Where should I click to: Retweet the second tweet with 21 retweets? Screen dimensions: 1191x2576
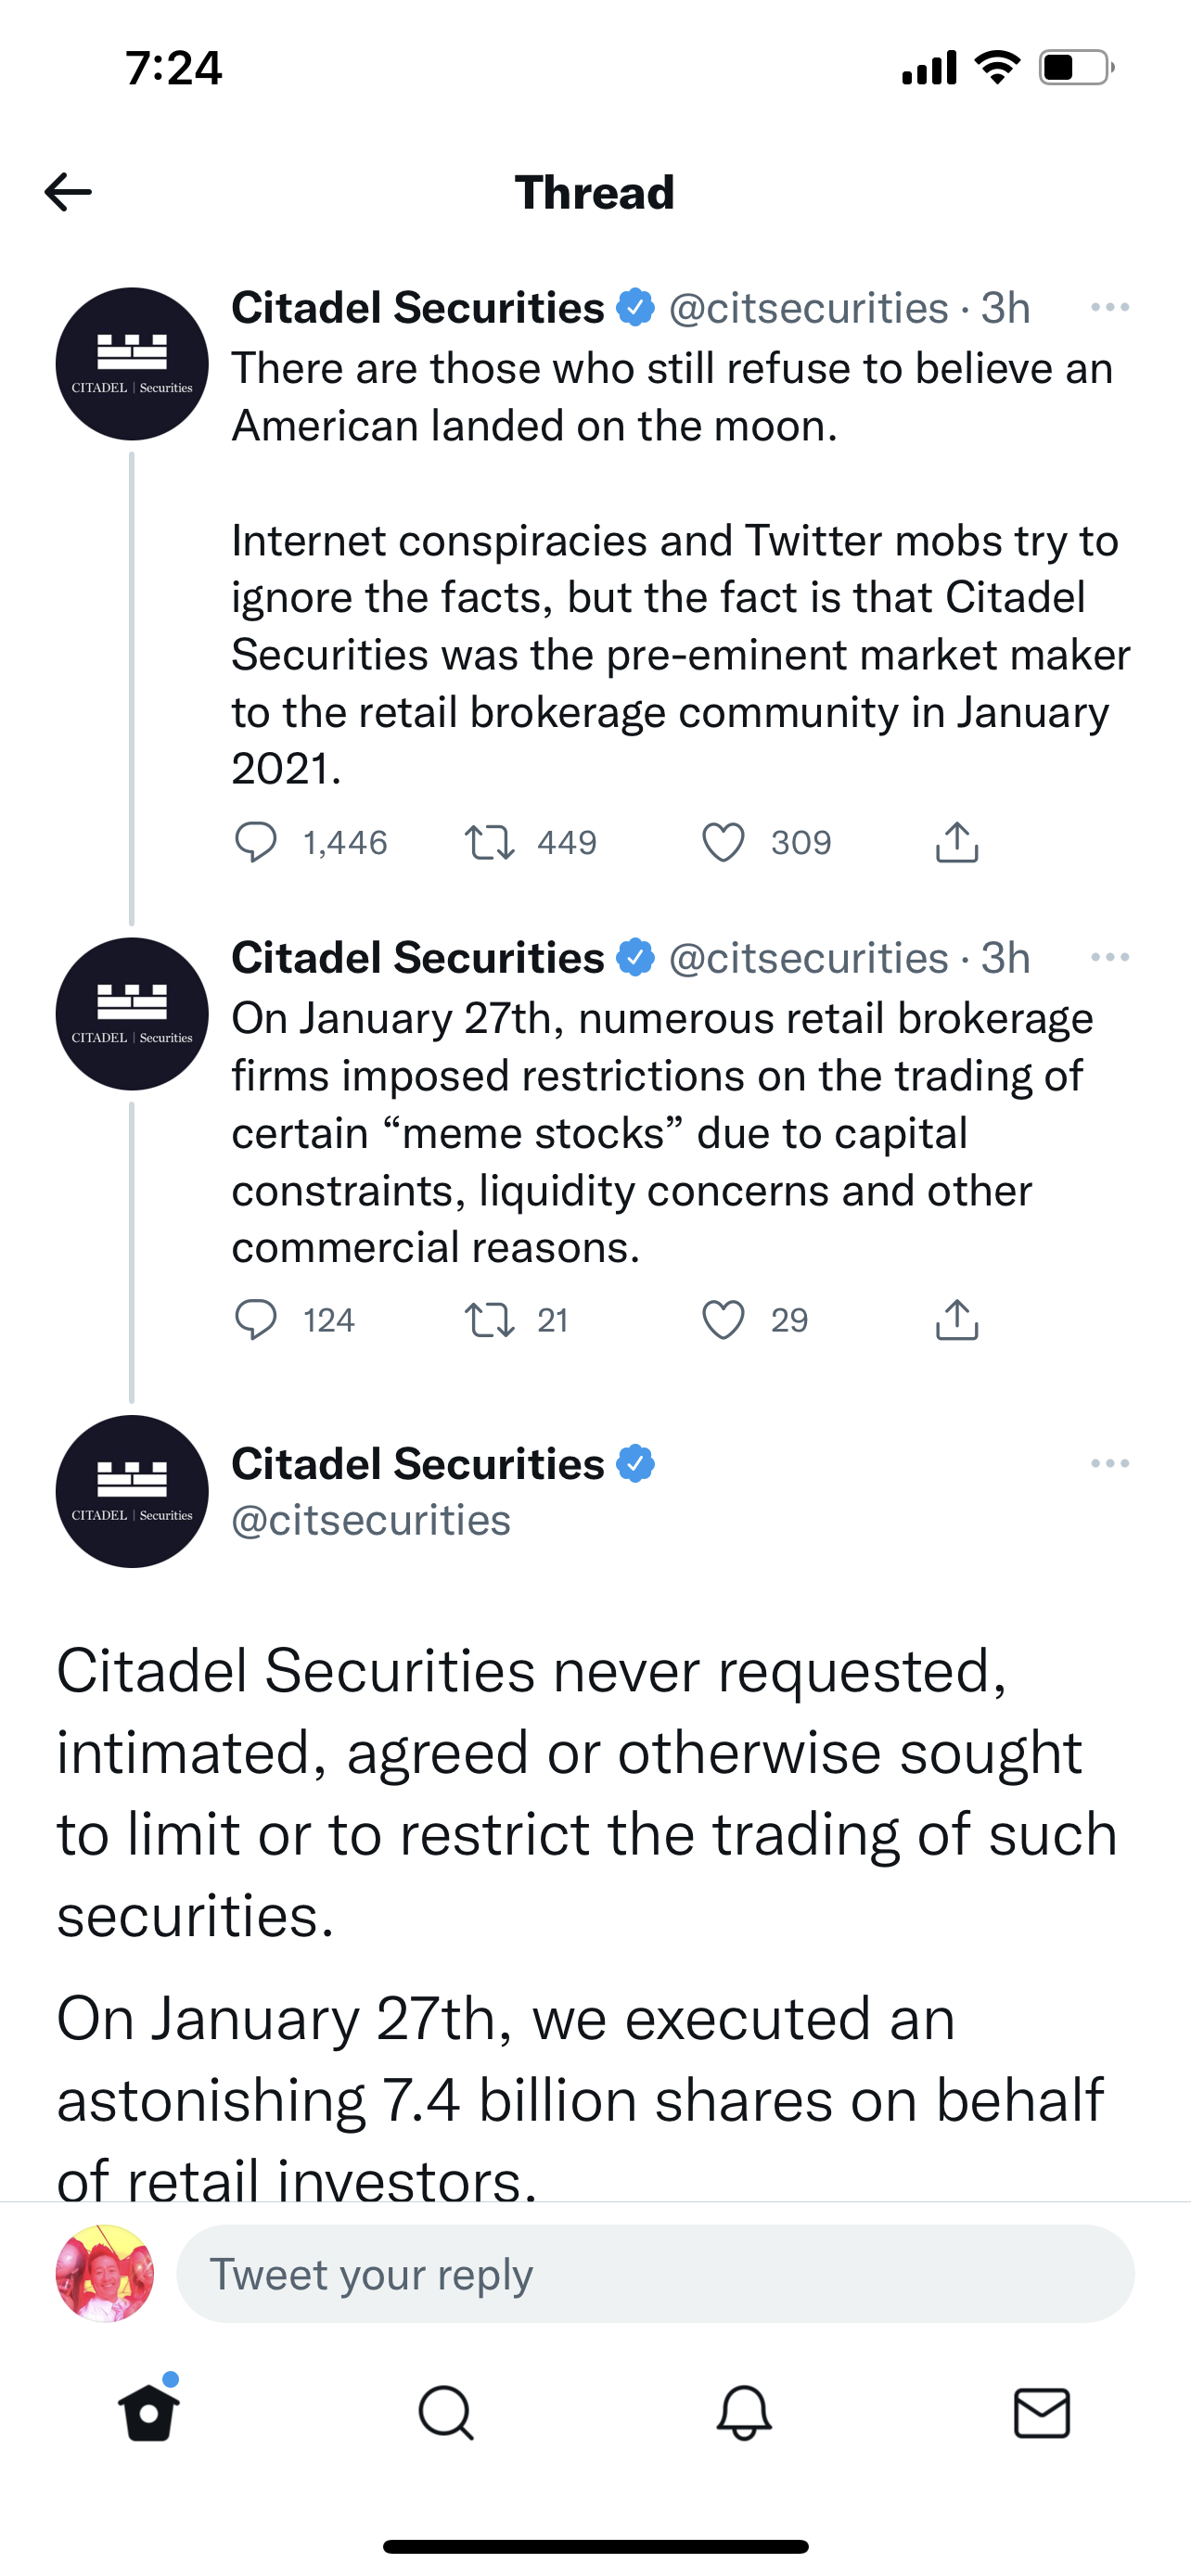[x=490, y=1320]
